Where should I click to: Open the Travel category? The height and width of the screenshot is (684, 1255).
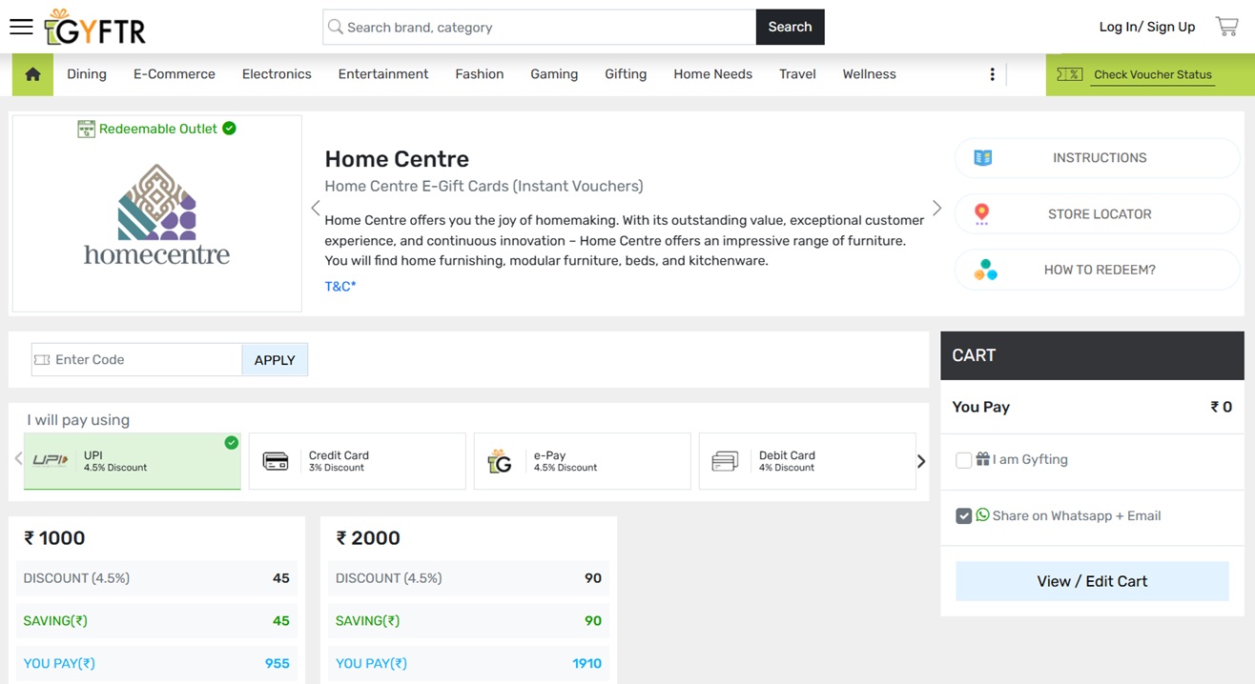point(797,74)
